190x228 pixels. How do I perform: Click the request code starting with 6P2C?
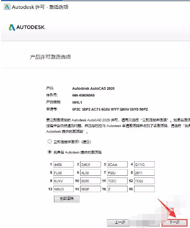tap(110, 110)
